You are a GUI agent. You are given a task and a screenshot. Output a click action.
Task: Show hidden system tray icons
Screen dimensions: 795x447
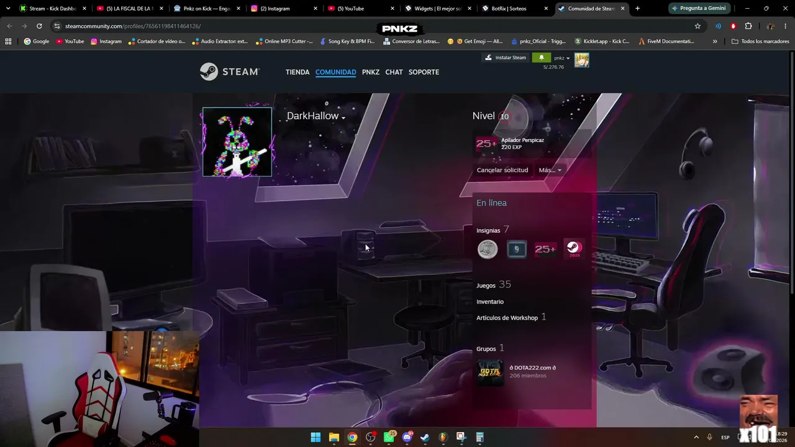point(696,437)
